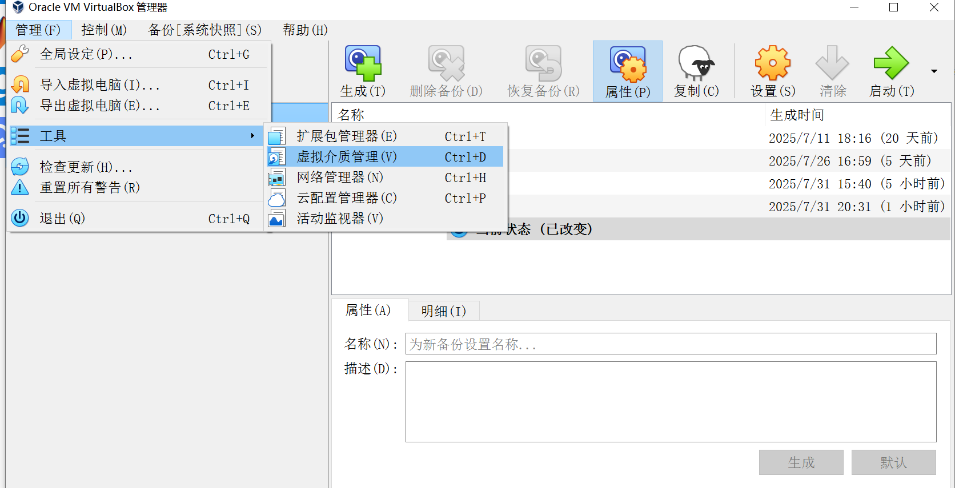Choose 重置所有警告(R) menu entry
955x488 pixels.
tap(138, 187)
